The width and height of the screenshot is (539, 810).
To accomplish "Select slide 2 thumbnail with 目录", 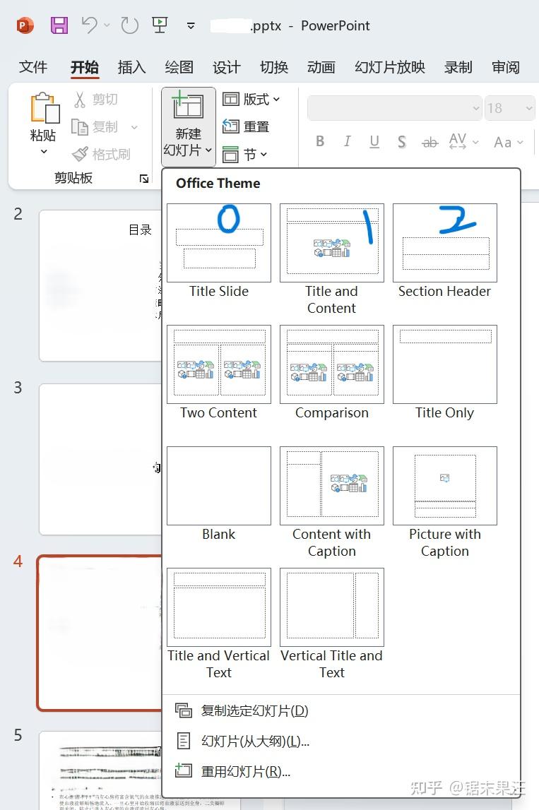I will (100, 285).
